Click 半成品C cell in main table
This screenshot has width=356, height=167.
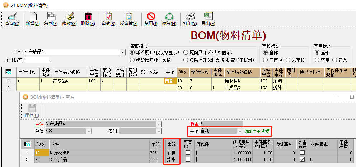click(x=242, y=88)
